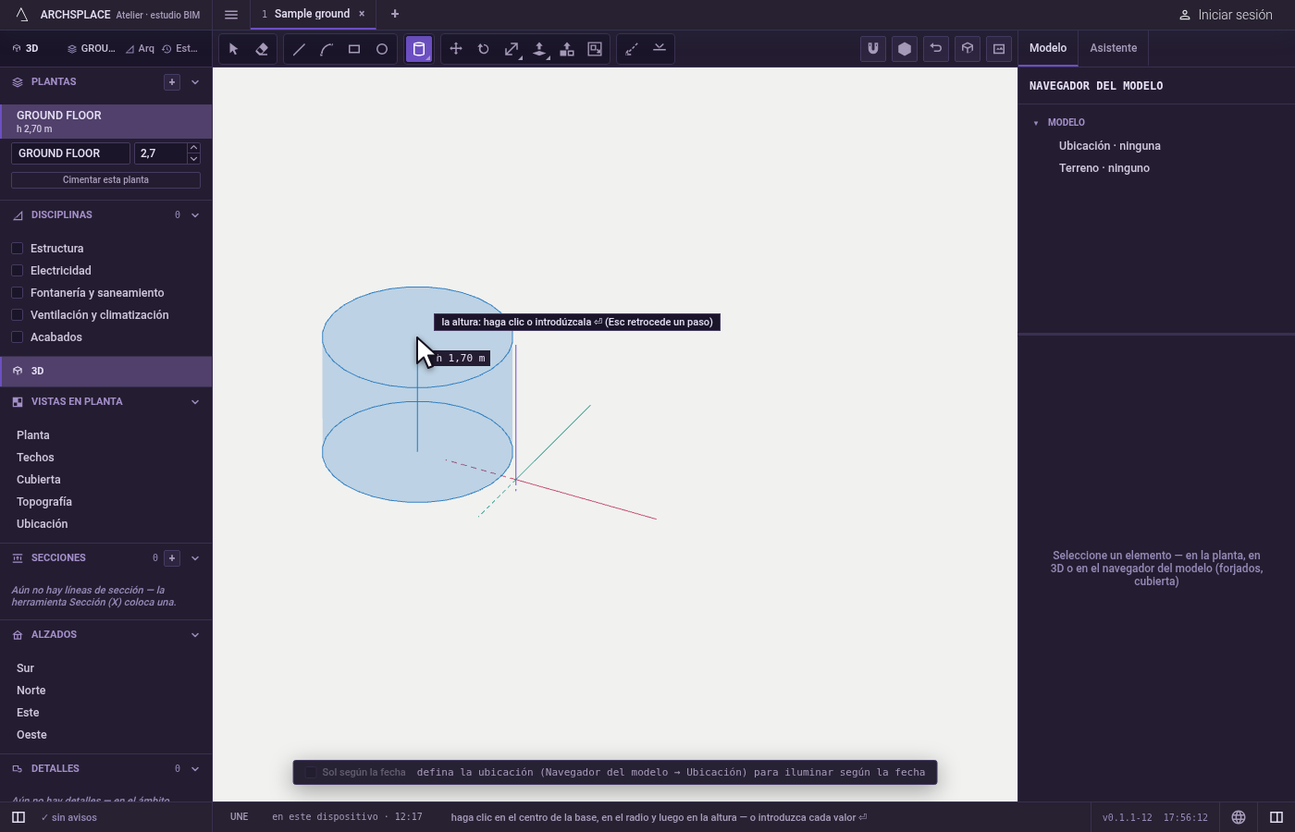Click Iniciar sesión link

(x=1226, y=15)
